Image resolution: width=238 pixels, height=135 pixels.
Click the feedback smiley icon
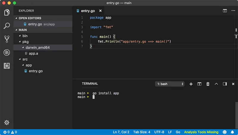[225, 132]
